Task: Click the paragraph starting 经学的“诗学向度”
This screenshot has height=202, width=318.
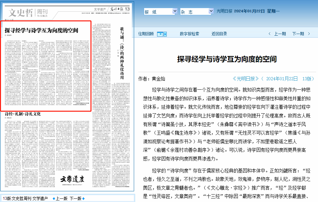Action: click(x=227, y=184)
